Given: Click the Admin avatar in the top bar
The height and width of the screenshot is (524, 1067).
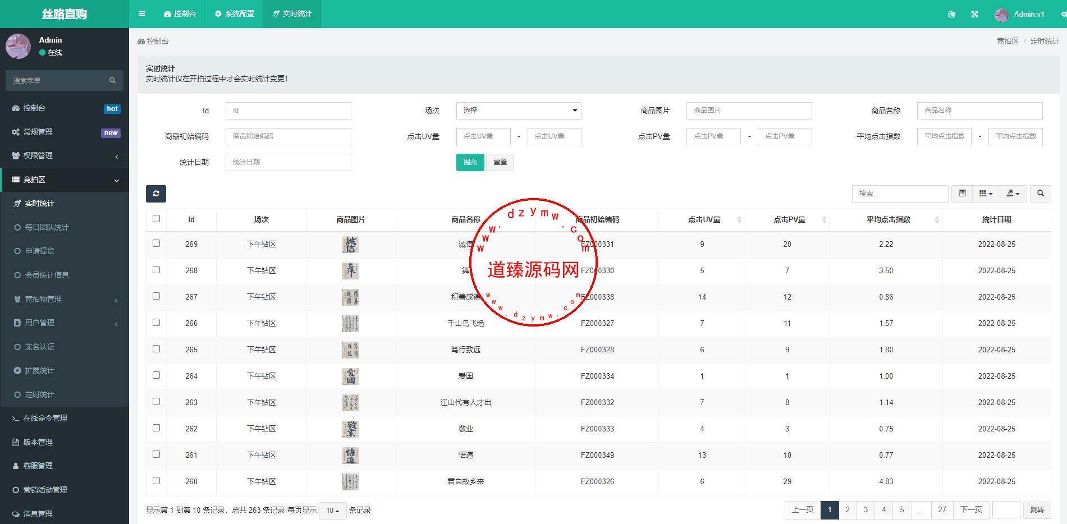Looking at the screenshot, I should click(1001, 15).
